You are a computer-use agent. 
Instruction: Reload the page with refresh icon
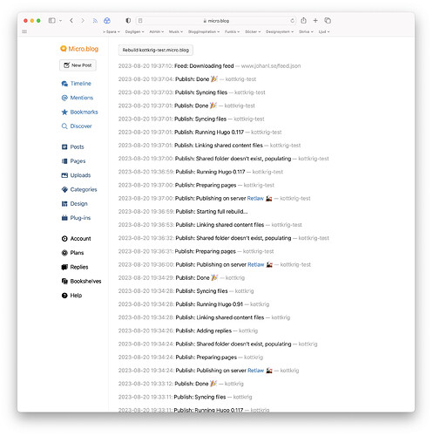(292, 21)
